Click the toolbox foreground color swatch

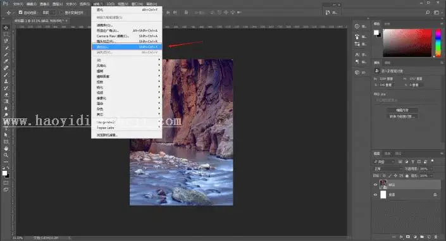tap(4, 173)
